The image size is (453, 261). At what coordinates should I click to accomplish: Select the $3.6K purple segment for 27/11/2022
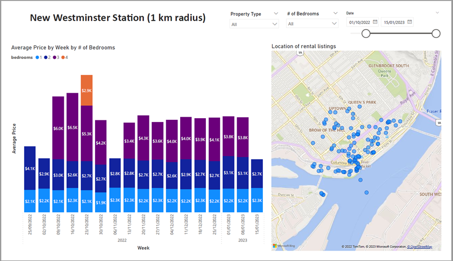157,141
